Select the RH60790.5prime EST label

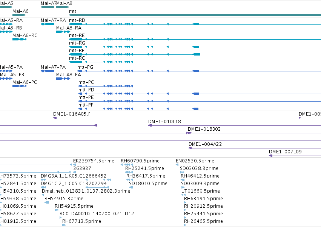click(x=140, y=161)
